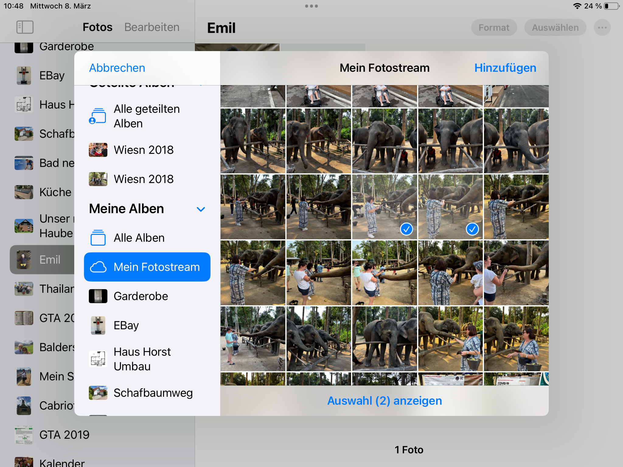Viewport: 623px width, 467px height.
Task: Open the three-dot more options button
Action: click(602, 28)
